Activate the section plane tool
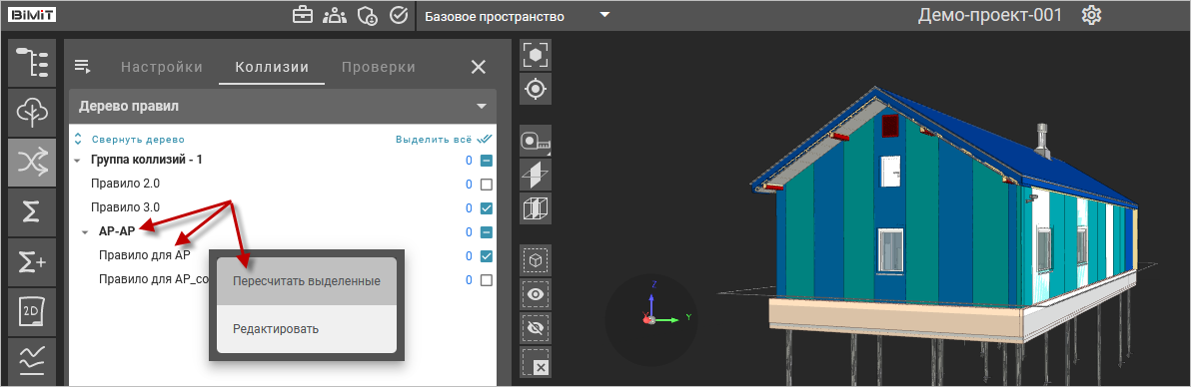The height and width of the screenshot is (387, 1191). pyautogui.click(x=537, y=176)
